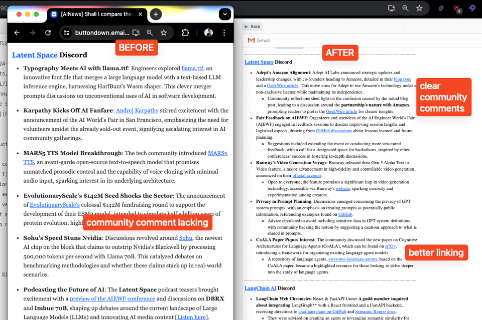Open the EvolutionaryScale's link
Image resolution: width=482 pixels, height=320 pixels.
point(55,204)
